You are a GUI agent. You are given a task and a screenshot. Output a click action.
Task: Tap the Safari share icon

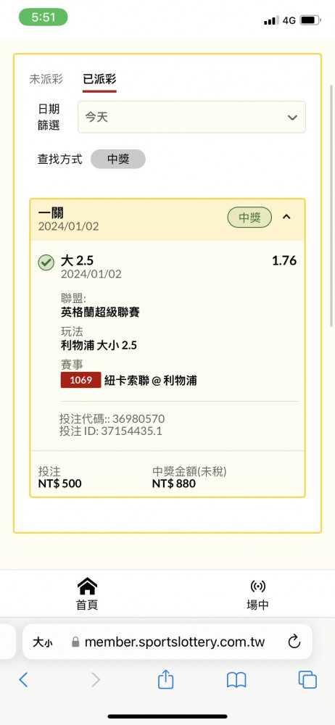click(x=165, y=679)
